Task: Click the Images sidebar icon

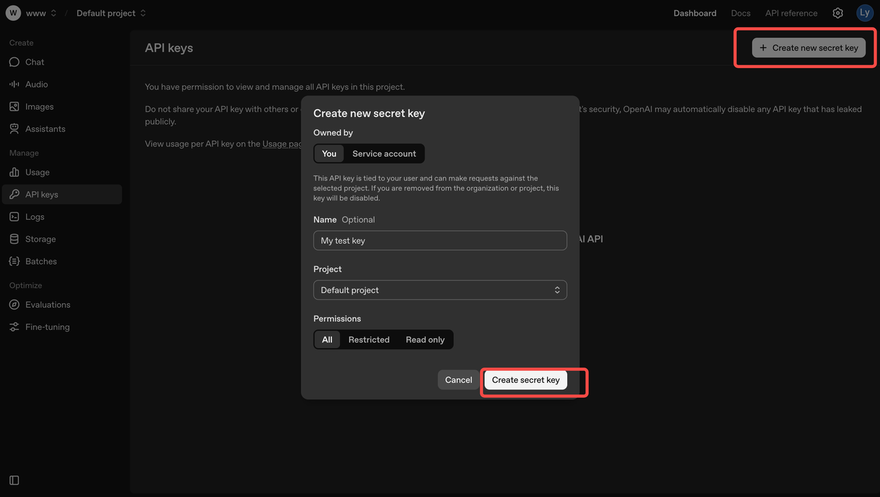Action: tap(14, 107)
